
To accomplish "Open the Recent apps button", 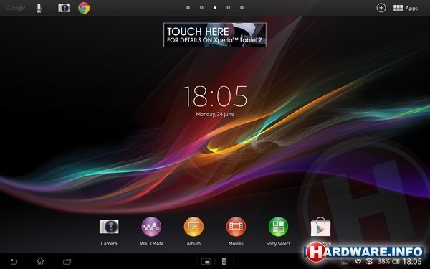I will point(67,261).
